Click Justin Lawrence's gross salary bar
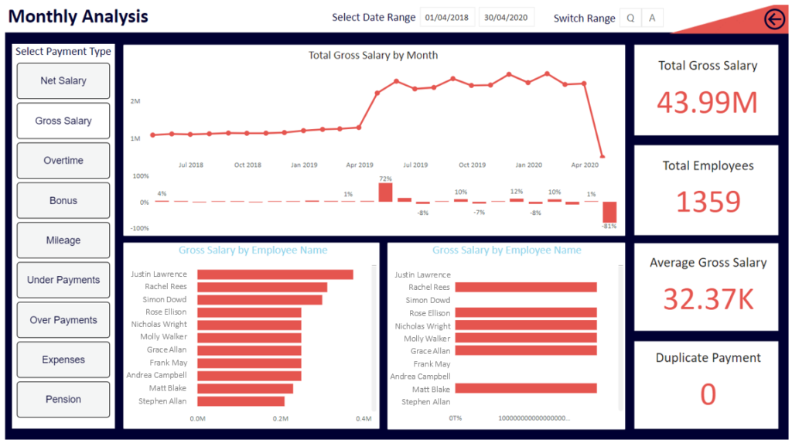 (x=275, y=274)
